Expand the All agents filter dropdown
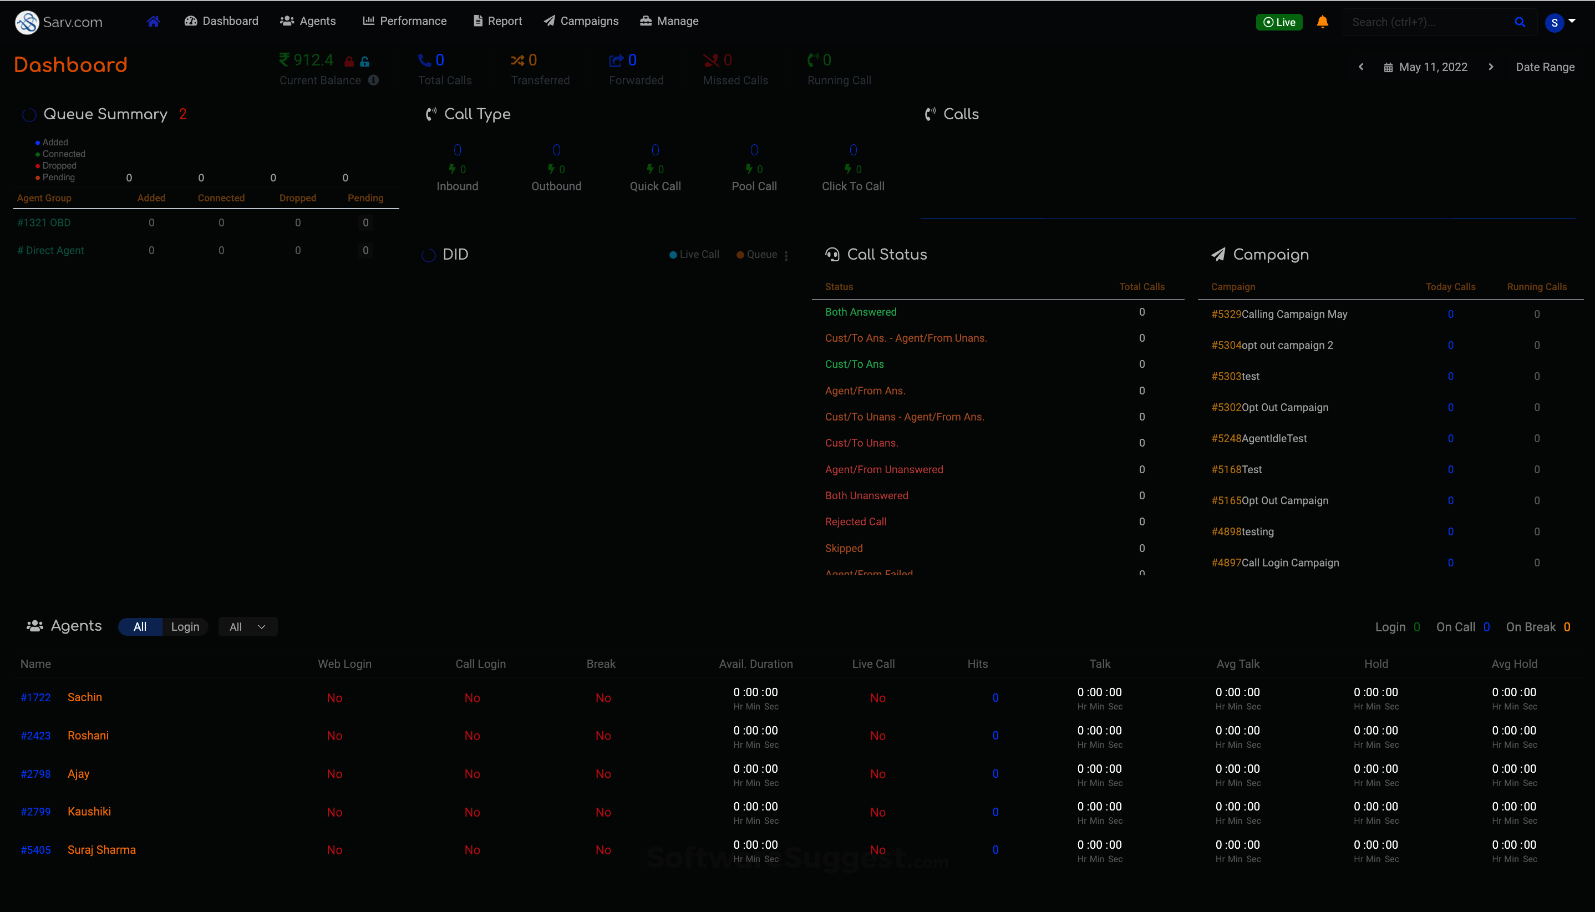This screenshot has height=912, width=1595. tap(247, 627)
